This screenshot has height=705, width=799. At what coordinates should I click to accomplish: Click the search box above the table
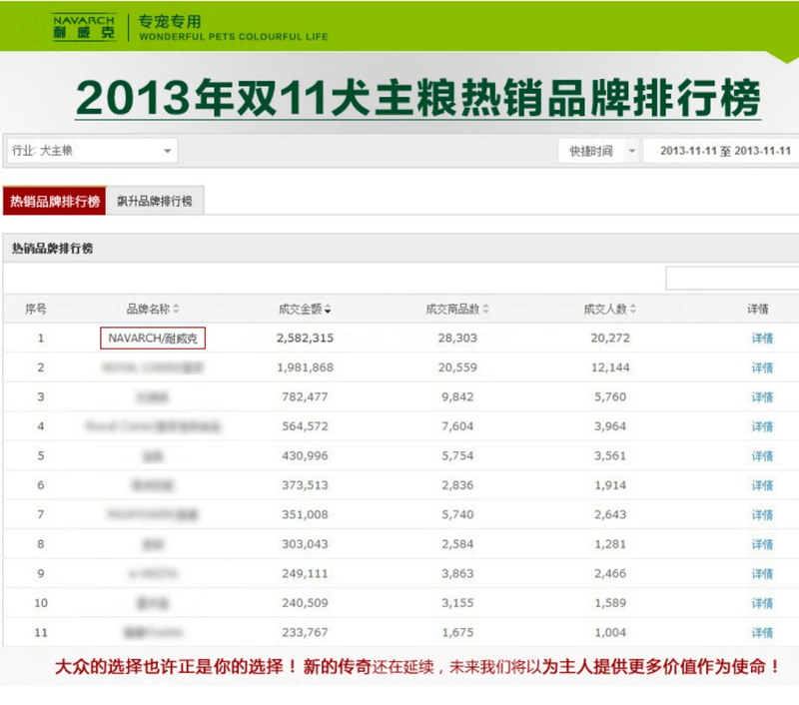pos(732,279)
